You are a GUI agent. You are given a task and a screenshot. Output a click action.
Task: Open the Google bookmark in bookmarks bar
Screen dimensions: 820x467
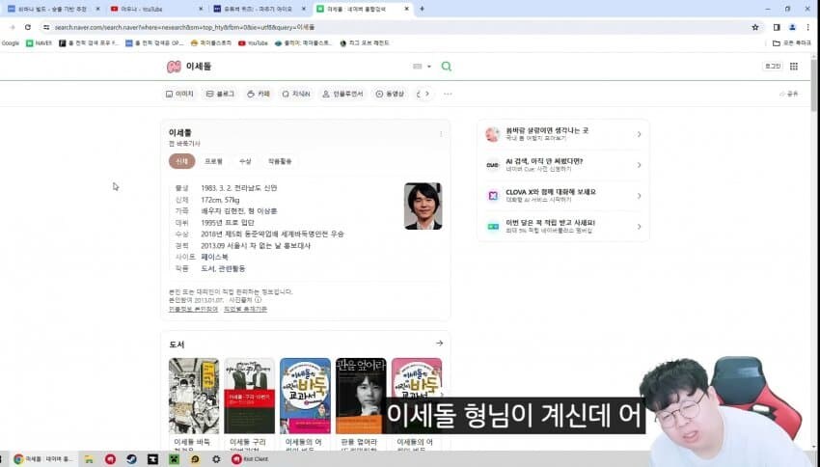tap(10, 43)
